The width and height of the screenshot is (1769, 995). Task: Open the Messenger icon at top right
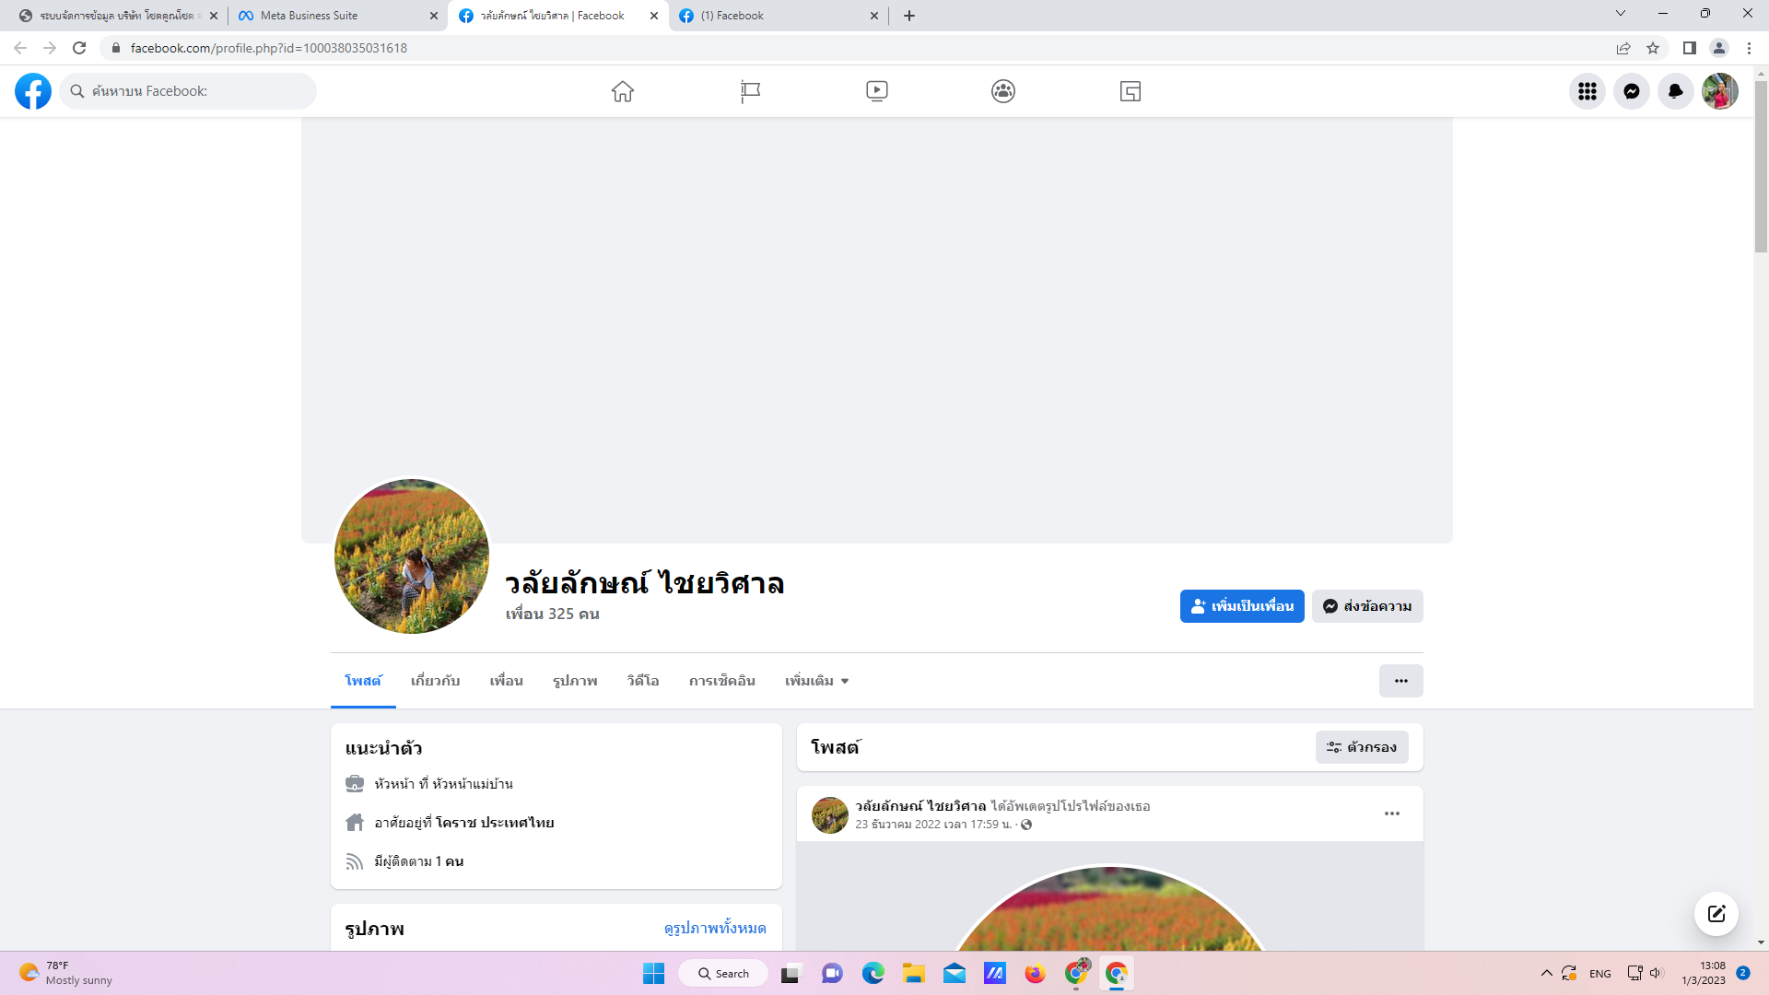click(1631, 91)
